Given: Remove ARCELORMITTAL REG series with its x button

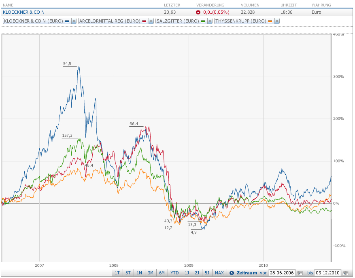Looking at the screenshot, I should tap(151, 21).
